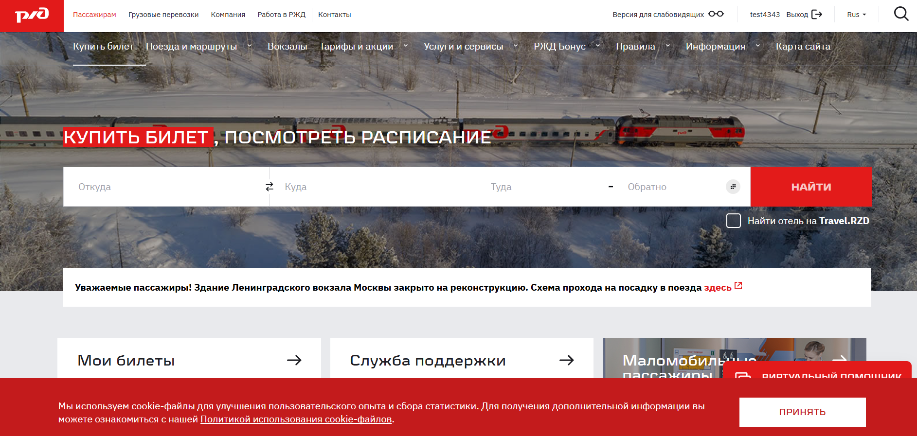Open test4343 user profile link

click(x=765, y=15)
